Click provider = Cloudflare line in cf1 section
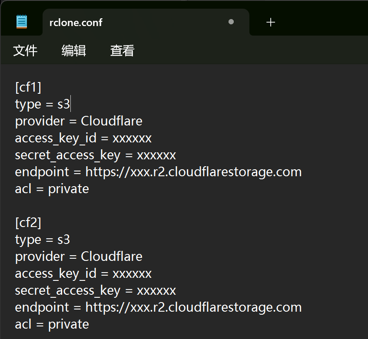The image size is (368, 339). [79, 121]
